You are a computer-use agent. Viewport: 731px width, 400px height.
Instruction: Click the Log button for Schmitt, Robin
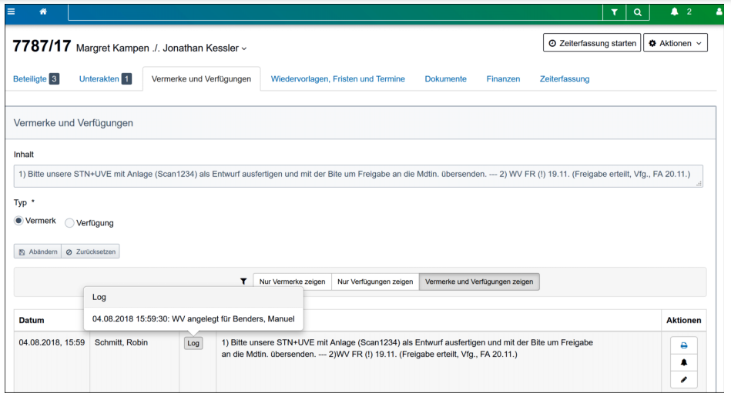[193, 343]
